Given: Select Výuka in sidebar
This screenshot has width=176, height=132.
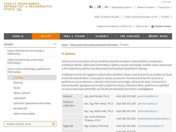Looking at the screenshot, I should (17, 88).
